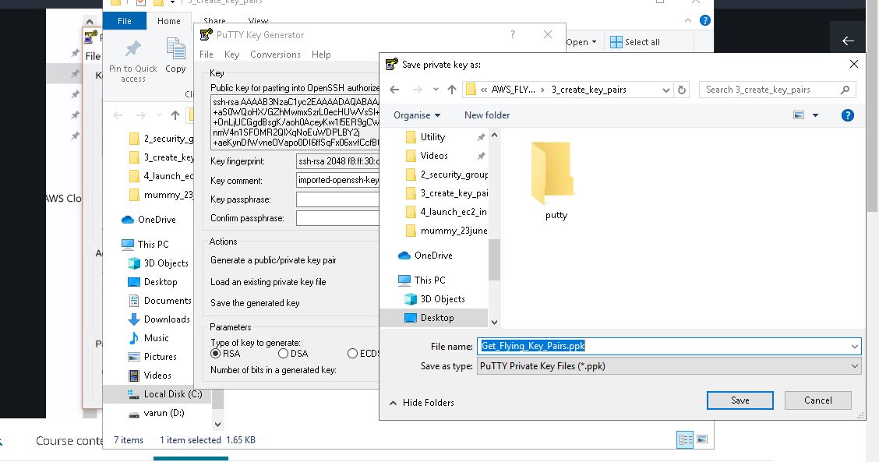Switch Explorer to large icons view
The image size is (879, 462).
click(x=702, y=439)
